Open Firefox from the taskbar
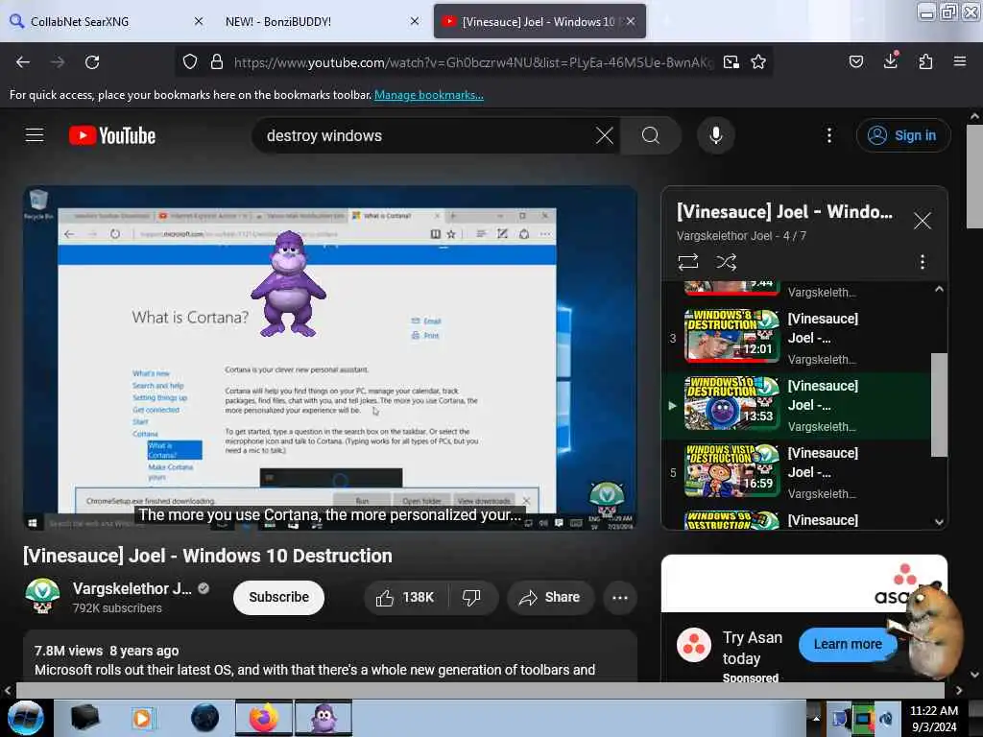The height and width of the screenshot is (737, 983). click(x=264, y=718)
